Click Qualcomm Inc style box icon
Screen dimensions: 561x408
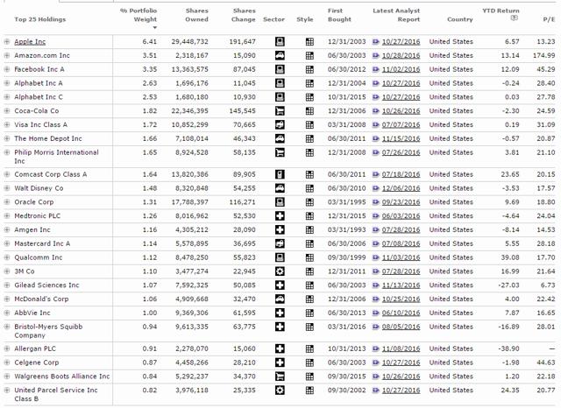[x=309, y=258]
